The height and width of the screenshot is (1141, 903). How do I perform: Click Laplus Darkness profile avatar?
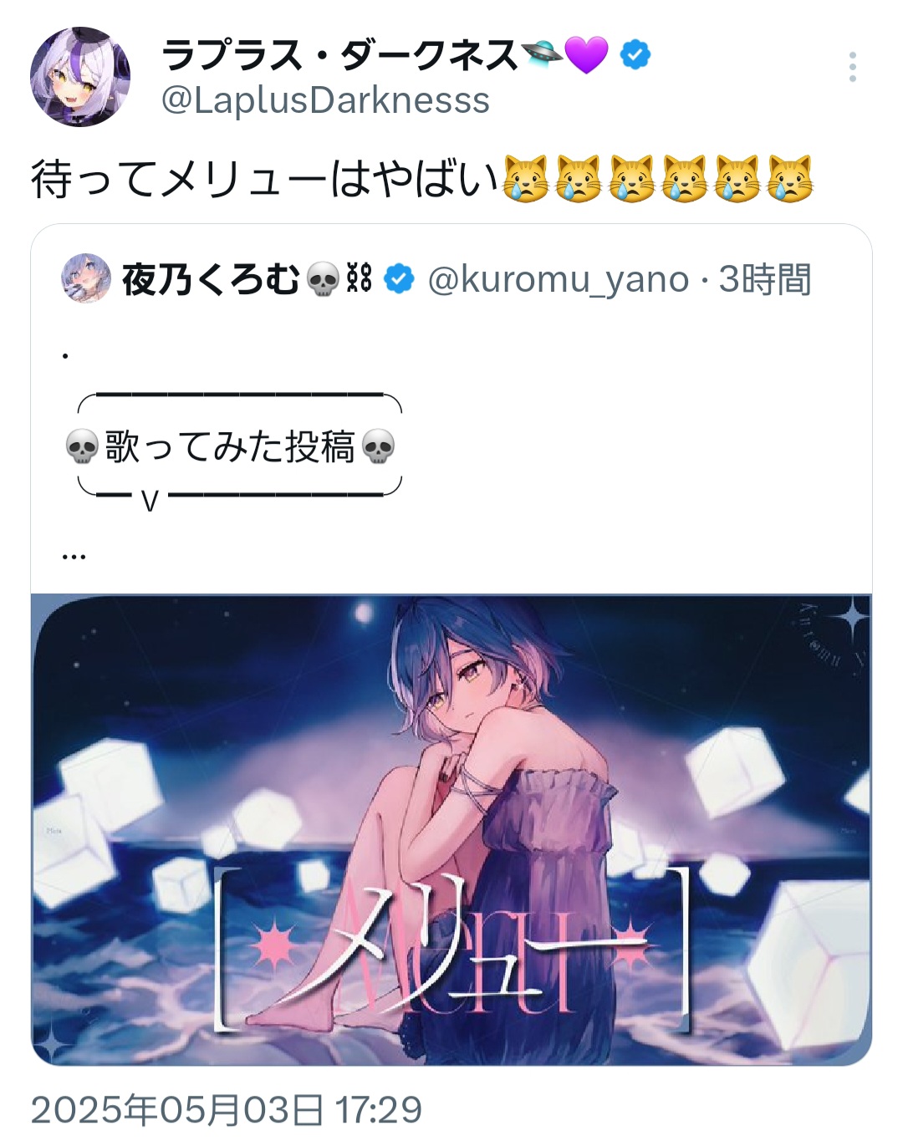pos(80,76)
